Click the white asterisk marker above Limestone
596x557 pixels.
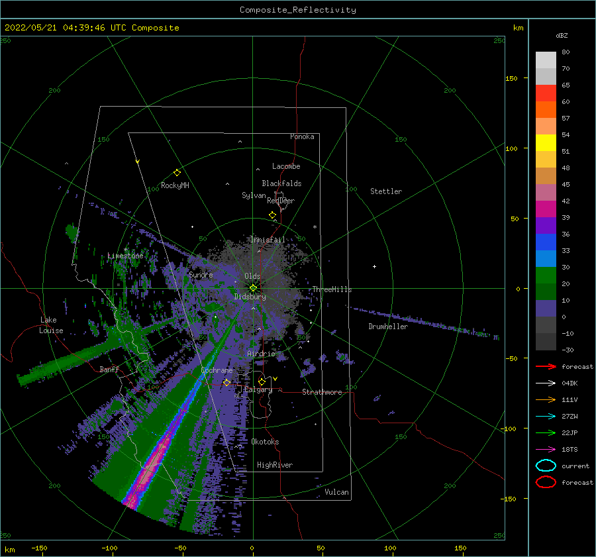125,250
